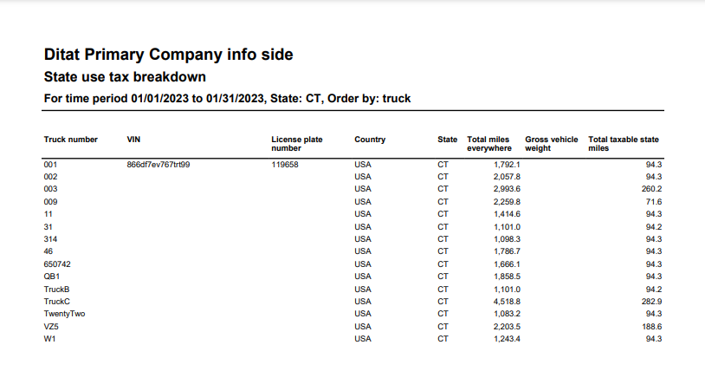Click the time period description line

[227, 99]
